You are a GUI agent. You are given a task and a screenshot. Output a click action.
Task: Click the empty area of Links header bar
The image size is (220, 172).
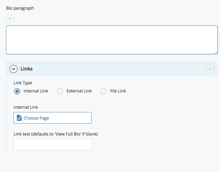pyautogui.click(x=120, y=69)
